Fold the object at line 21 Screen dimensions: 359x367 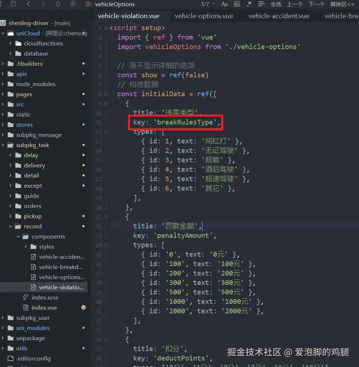[x=106, y=217]
